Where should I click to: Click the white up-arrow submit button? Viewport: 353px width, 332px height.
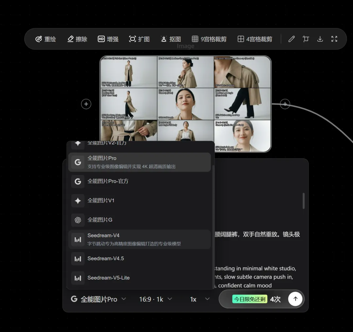pyautogui.click(x=295, y=299)
